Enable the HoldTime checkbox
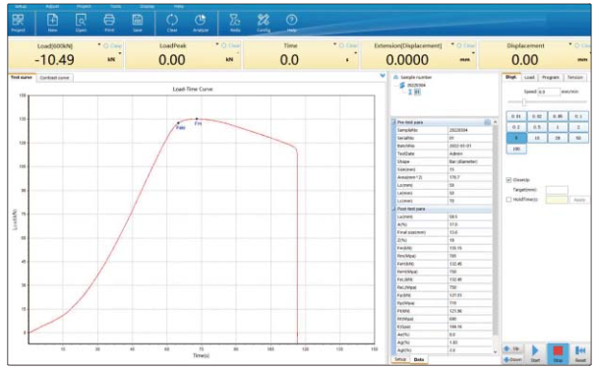 coord(508,199)
